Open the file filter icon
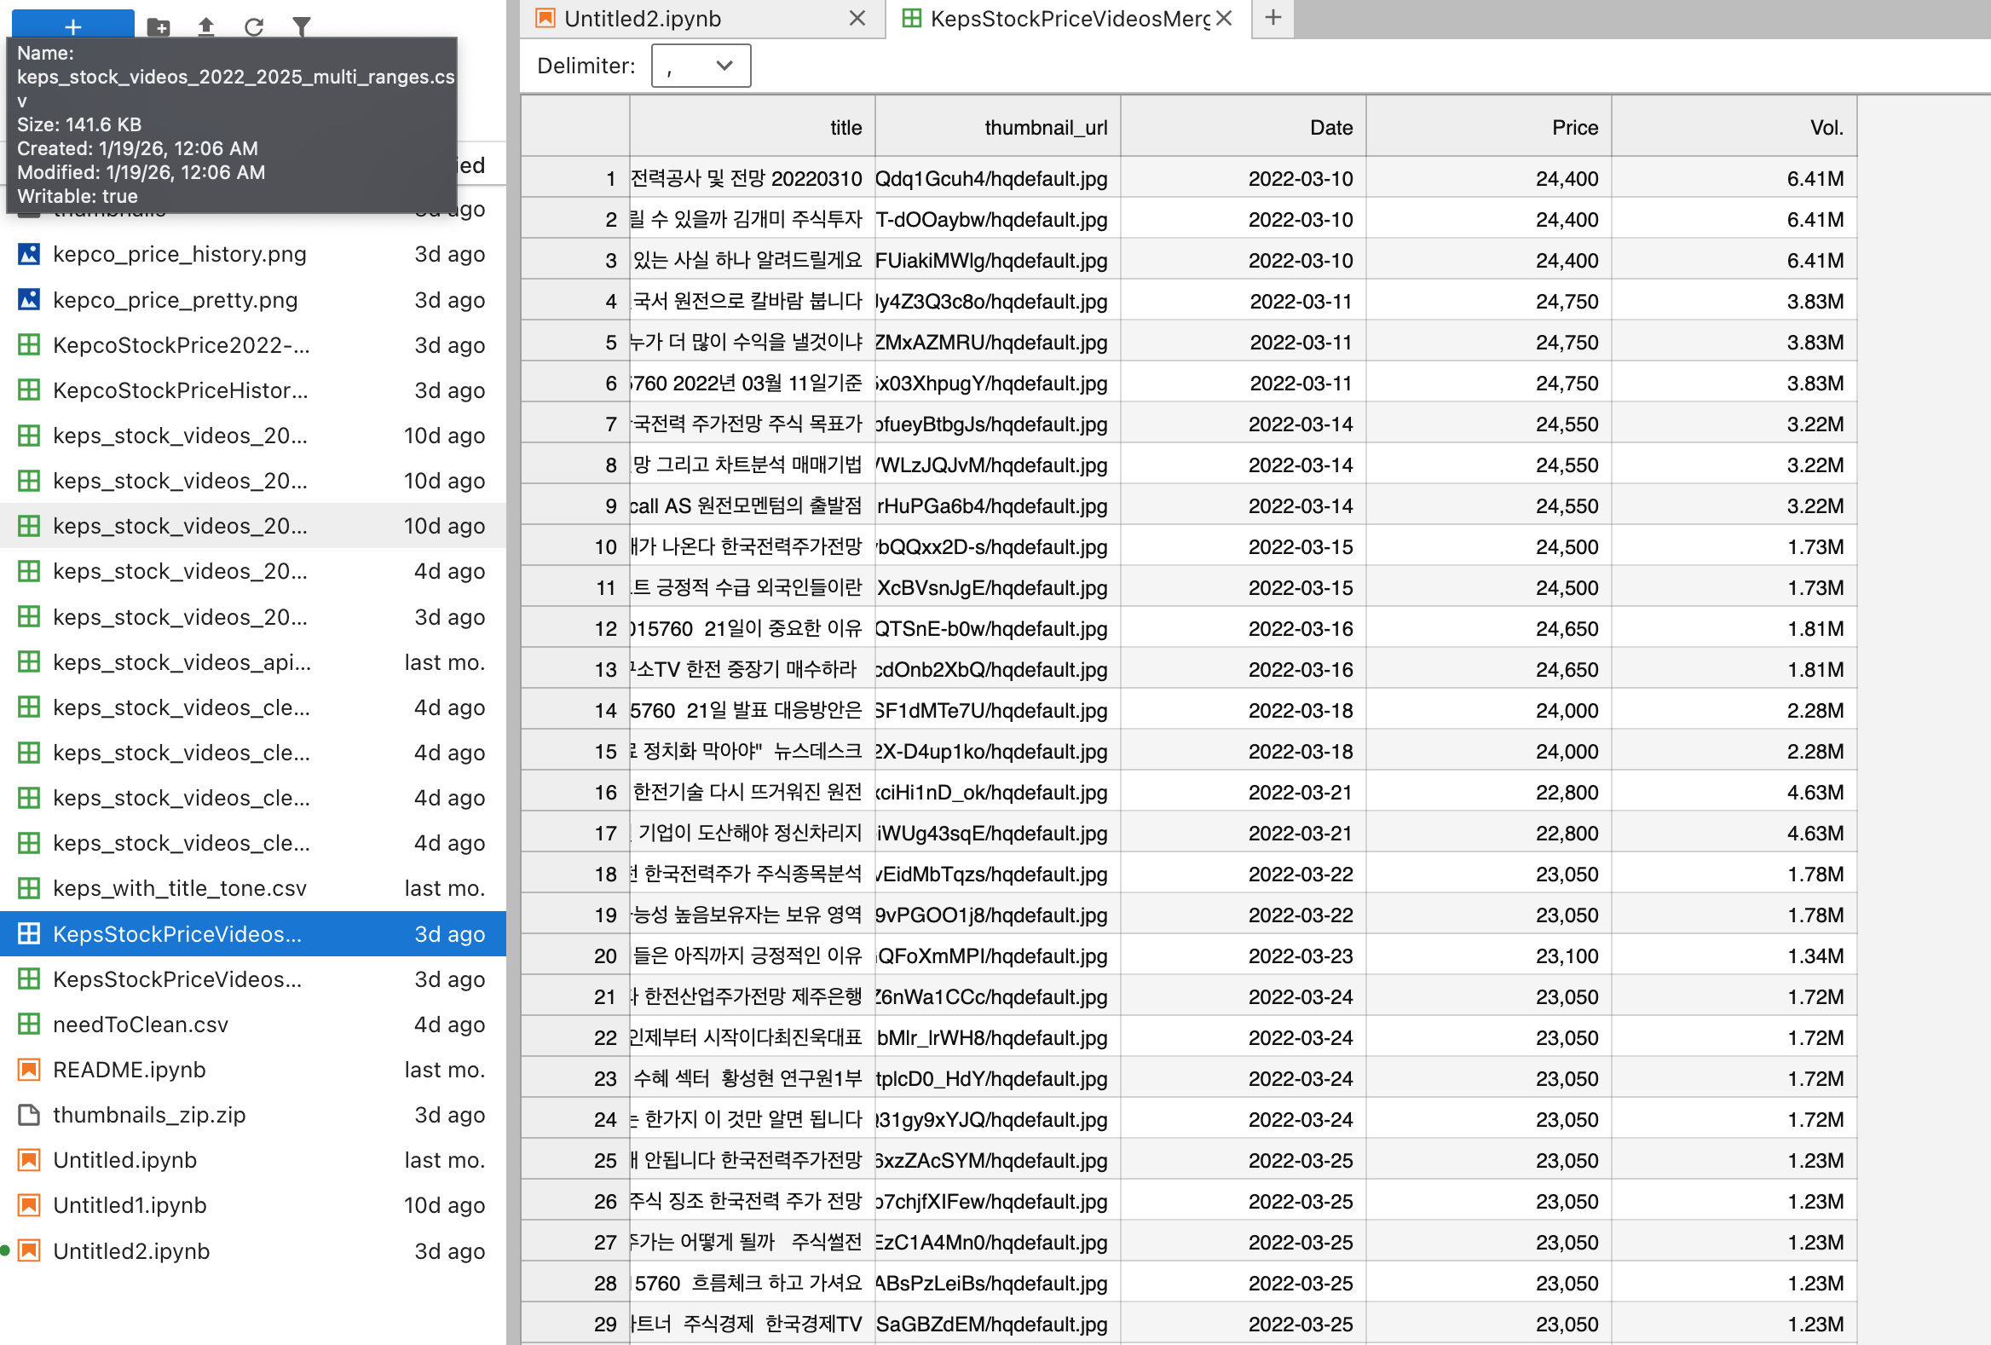This screenshot has width=1991, height=1345. coord(302,26)
